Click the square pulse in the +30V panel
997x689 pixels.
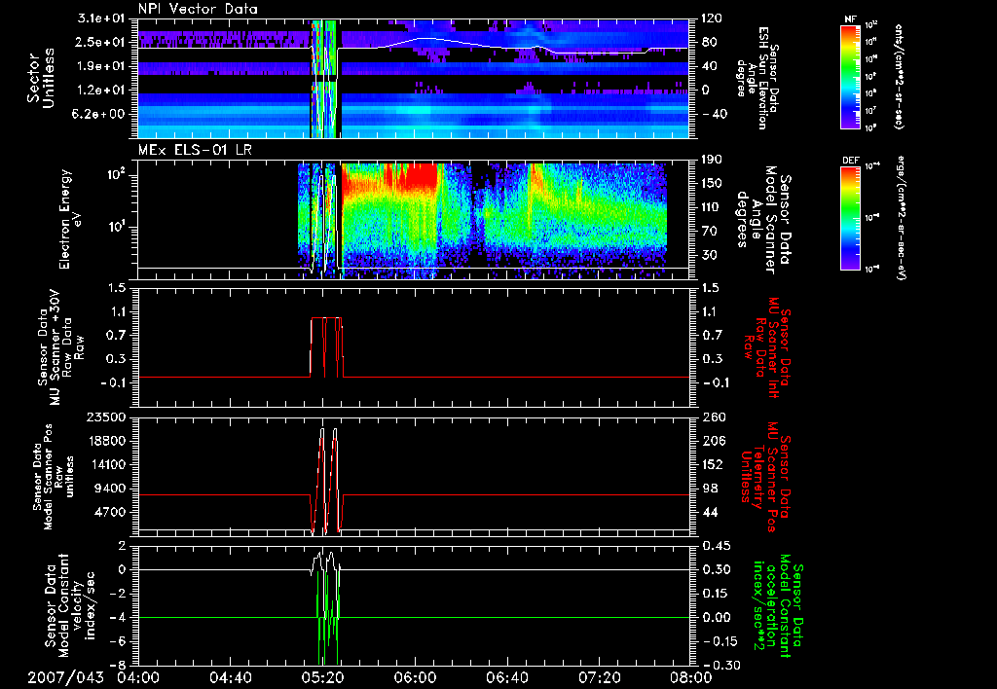pyautogui.click(x=327, y=346)
